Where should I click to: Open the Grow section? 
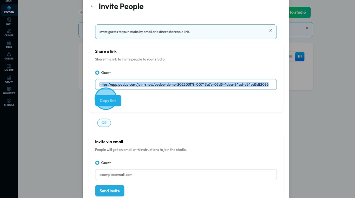pyautogui.click(x=9, y=79)
